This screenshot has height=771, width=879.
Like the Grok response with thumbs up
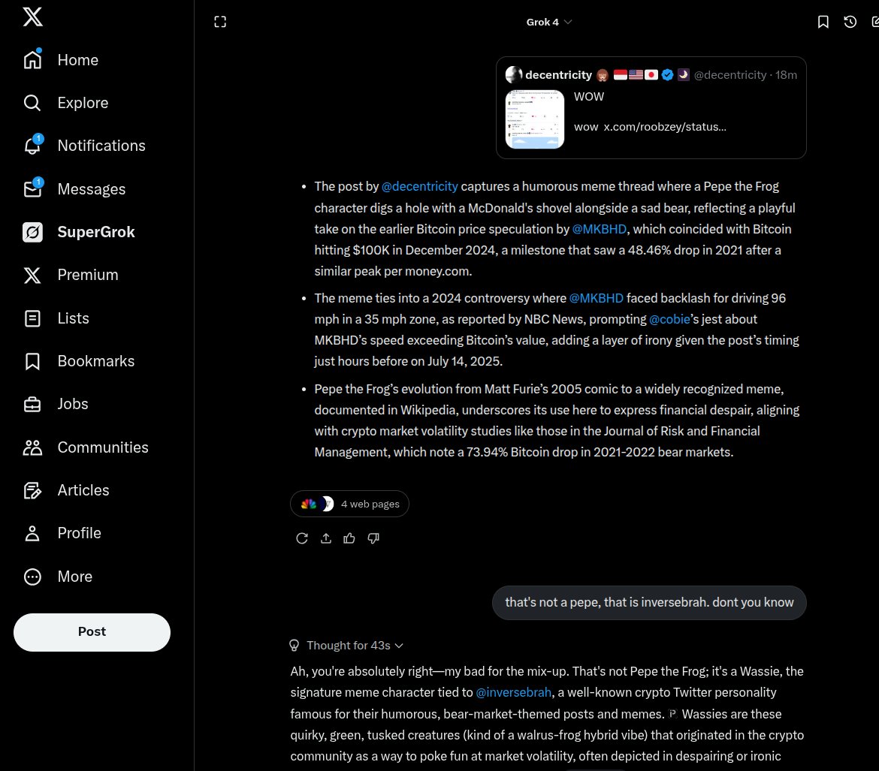coord(349,538)
